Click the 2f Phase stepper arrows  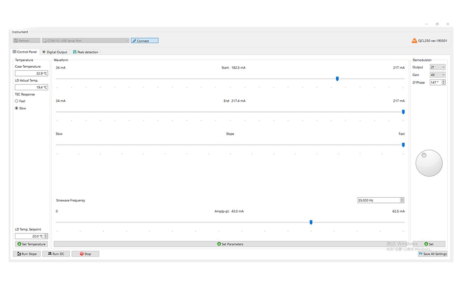coord(443,82)
